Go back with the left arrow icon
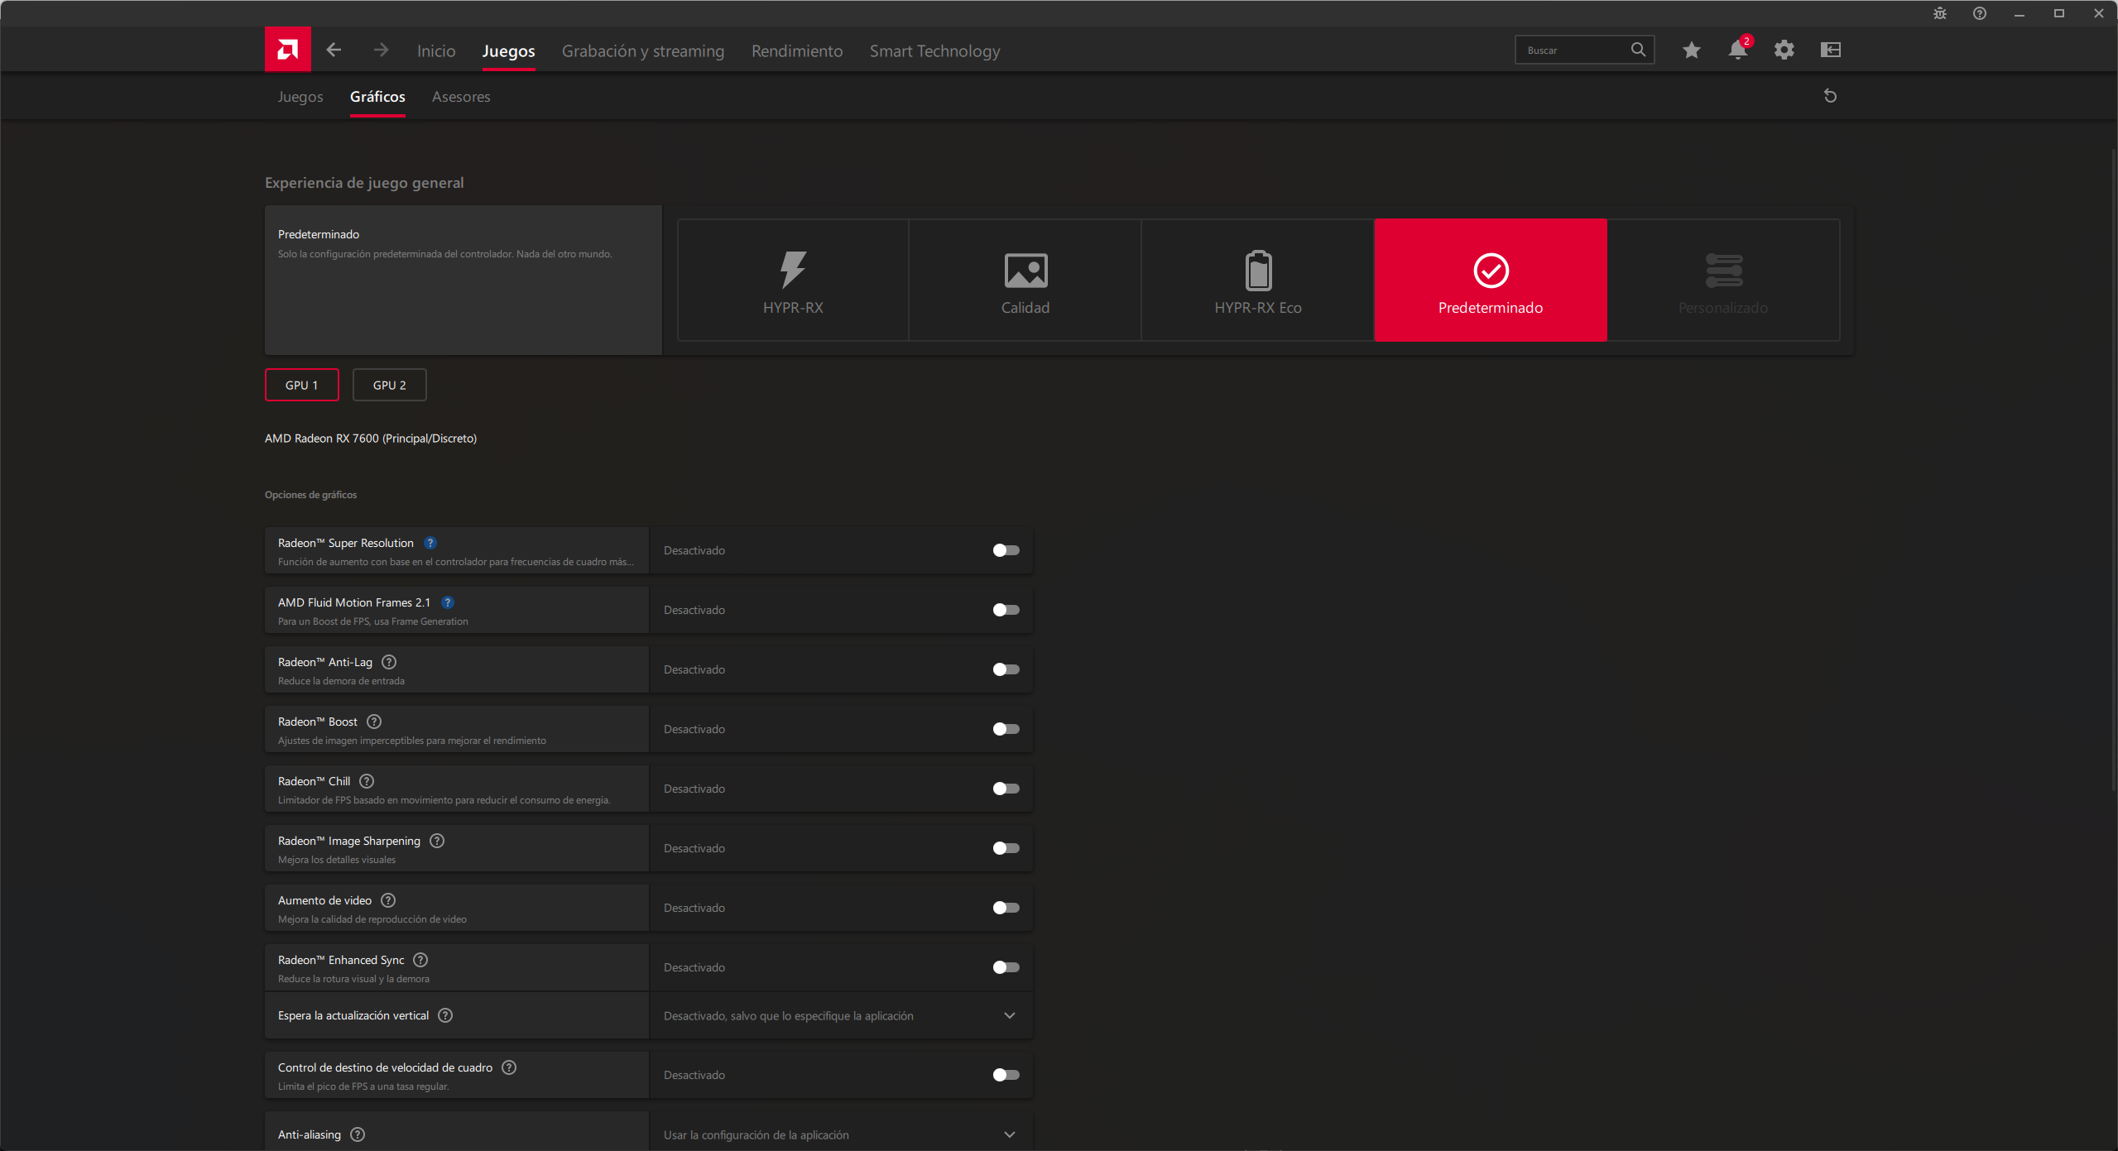This screenshot has height=1151, width=2118. (x=334, y=50)
